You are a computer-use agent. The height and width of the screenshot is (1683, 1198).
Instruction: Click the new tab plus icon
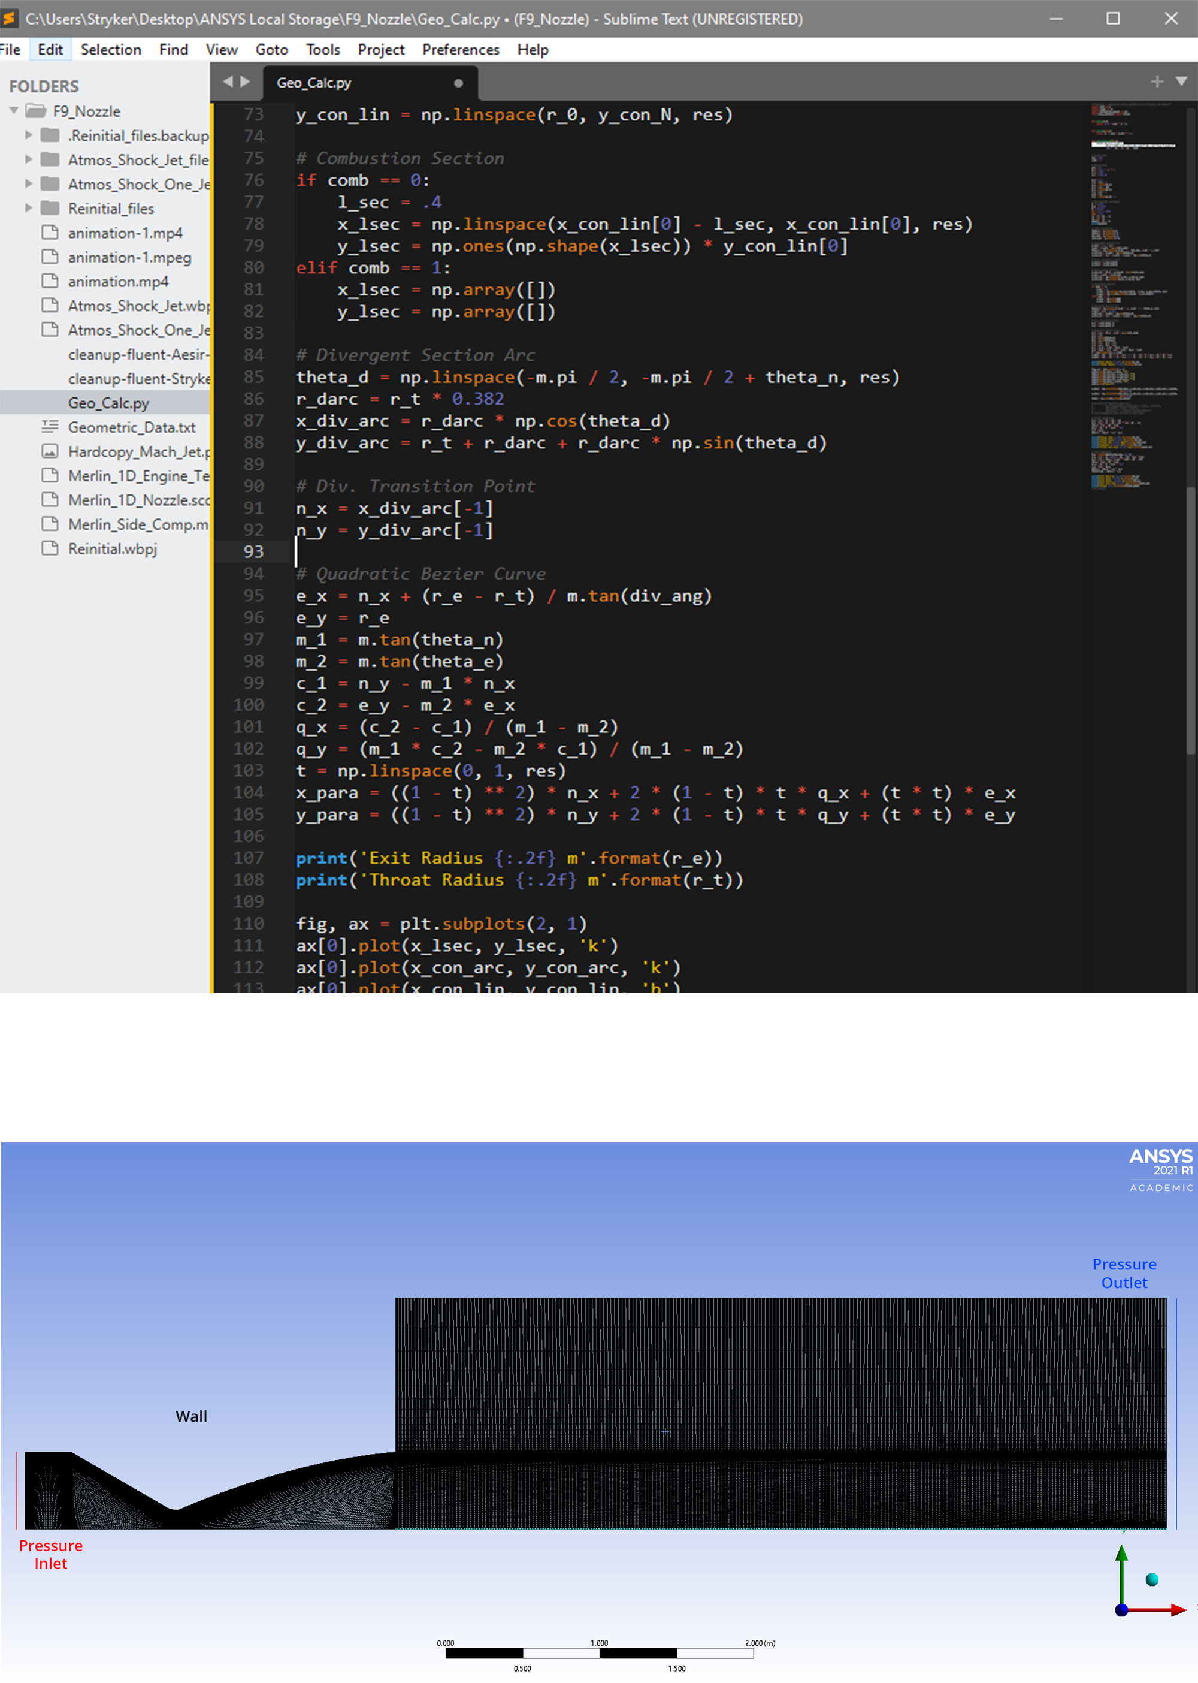point(1157,81)
